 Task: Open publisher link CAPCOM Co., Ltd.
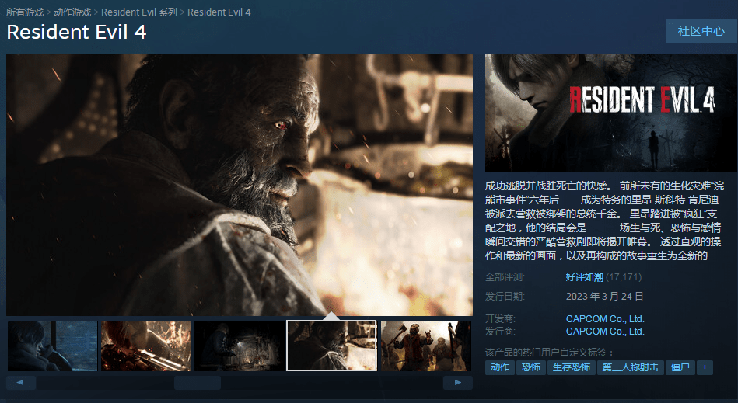[605, 331]
